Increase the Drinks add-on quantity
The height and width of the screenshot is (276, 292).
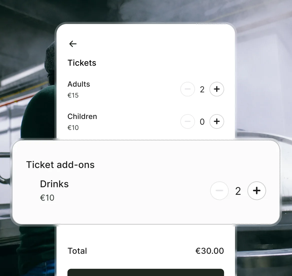257,190
